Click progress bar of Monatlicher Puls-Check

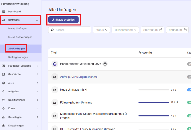pyautogui.click(x=154, y=116)
